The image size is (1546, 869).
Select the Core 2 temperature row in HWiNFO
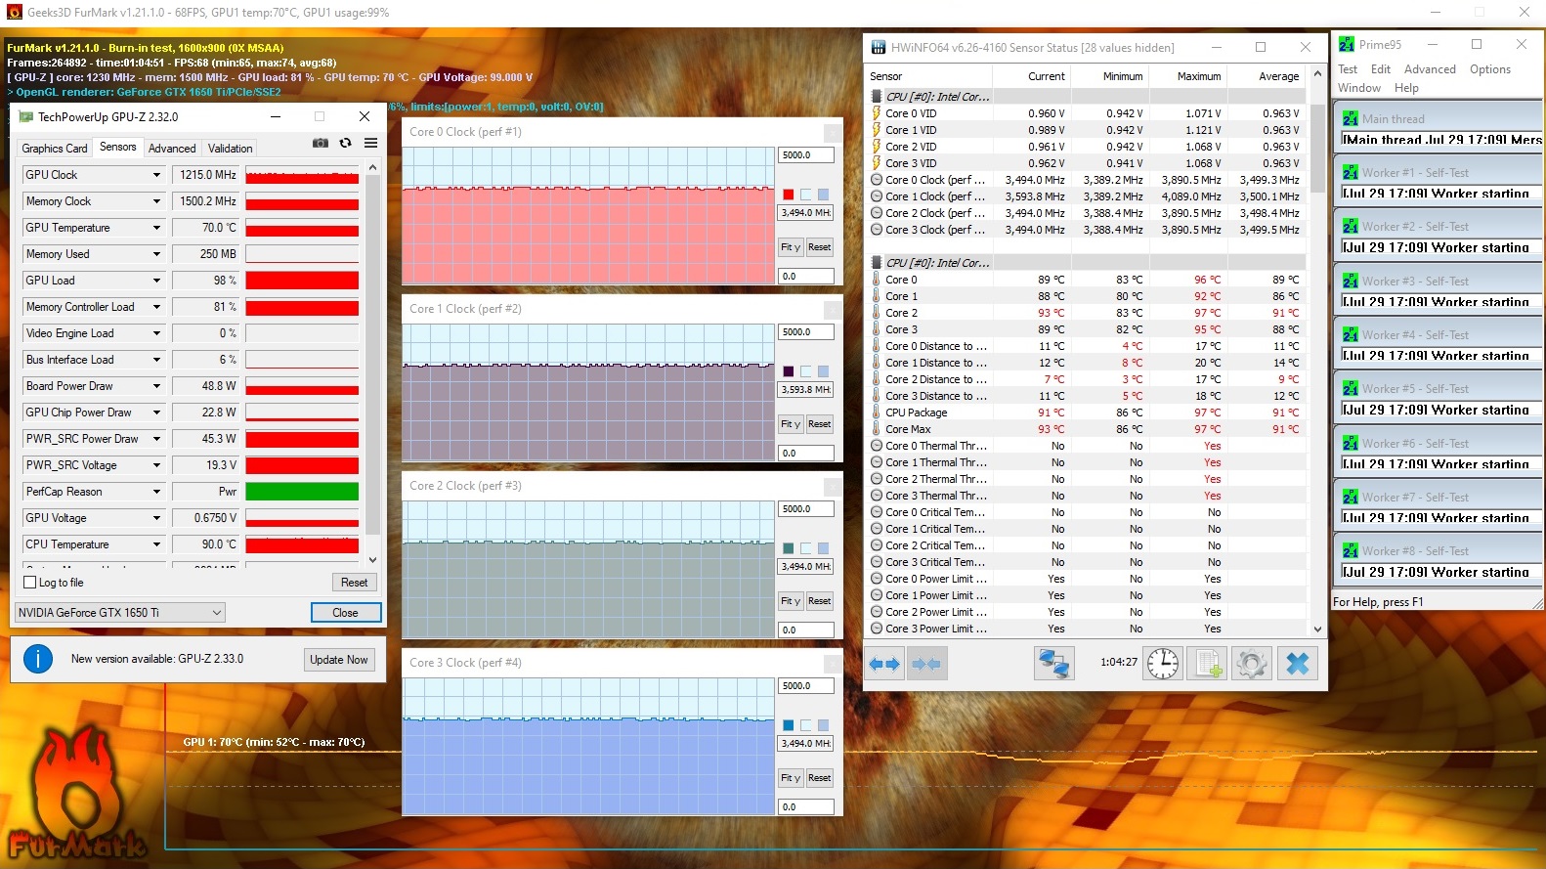1088,313
